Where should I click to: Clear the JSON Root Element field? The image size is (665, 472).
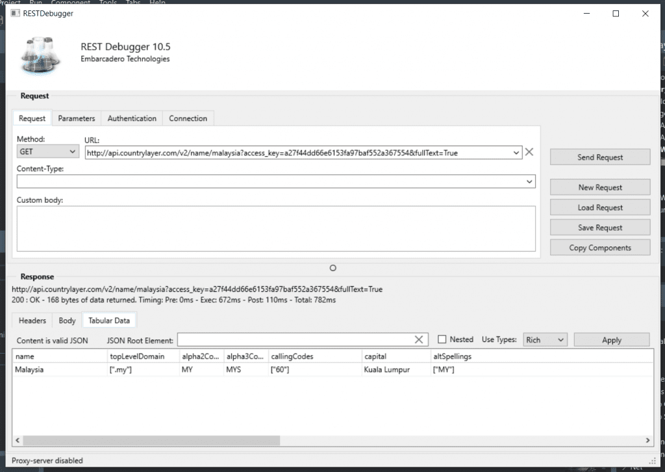pos(419,339)
